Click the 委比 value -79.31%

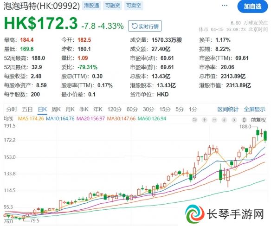coord(88,67)
